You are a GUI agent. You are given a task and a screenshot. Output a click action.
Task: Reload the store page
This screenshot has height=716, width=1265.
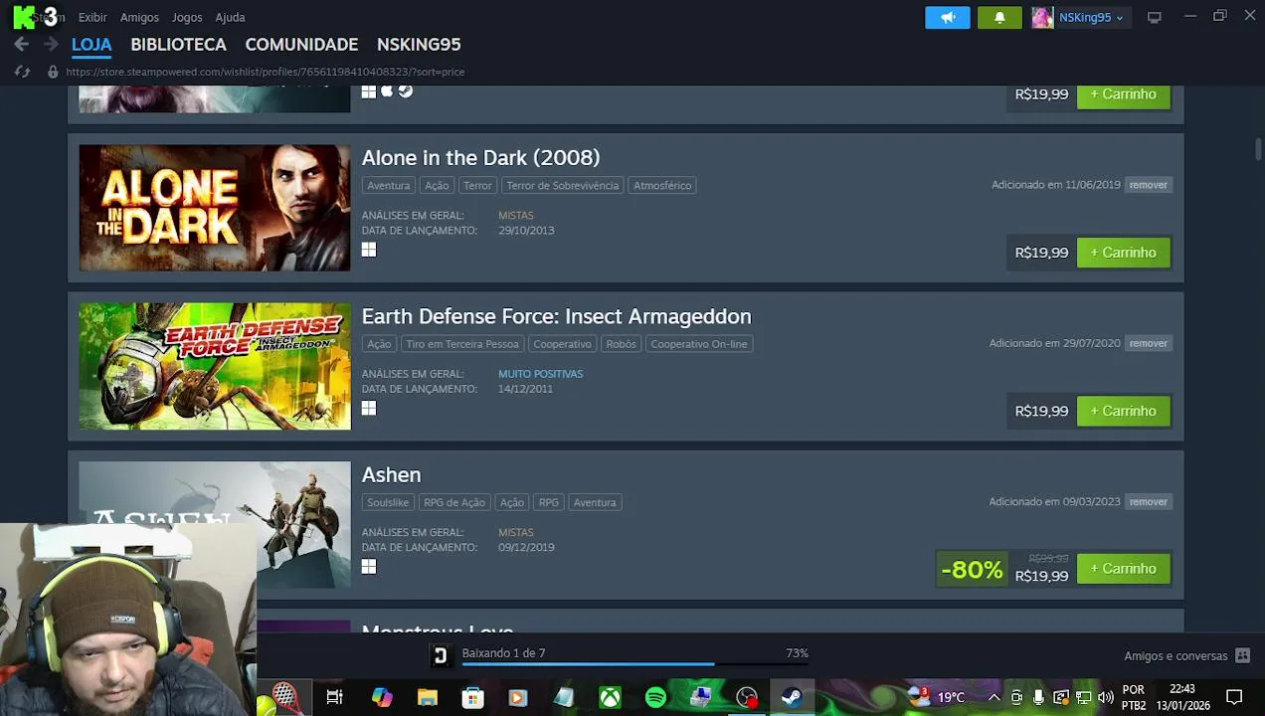click(x=22, y=72)
